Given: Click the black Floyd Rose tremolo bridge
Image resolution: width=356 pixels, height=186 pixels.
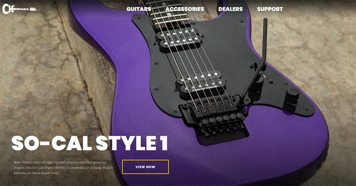Looking at the screenshot, I should tap(214, 118).
